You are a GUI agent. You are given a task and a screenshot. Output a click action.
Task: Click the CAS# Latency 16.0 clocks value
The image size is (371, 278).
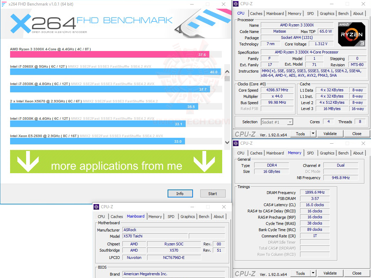315,205
